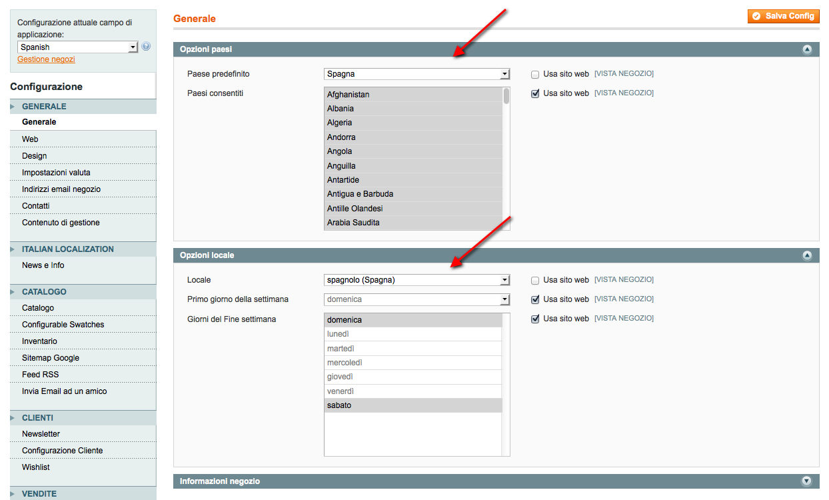This screenshot has height=500, width=829.
Task: Collapse the Opzioni locale section icon
Action: click(807, 255)
